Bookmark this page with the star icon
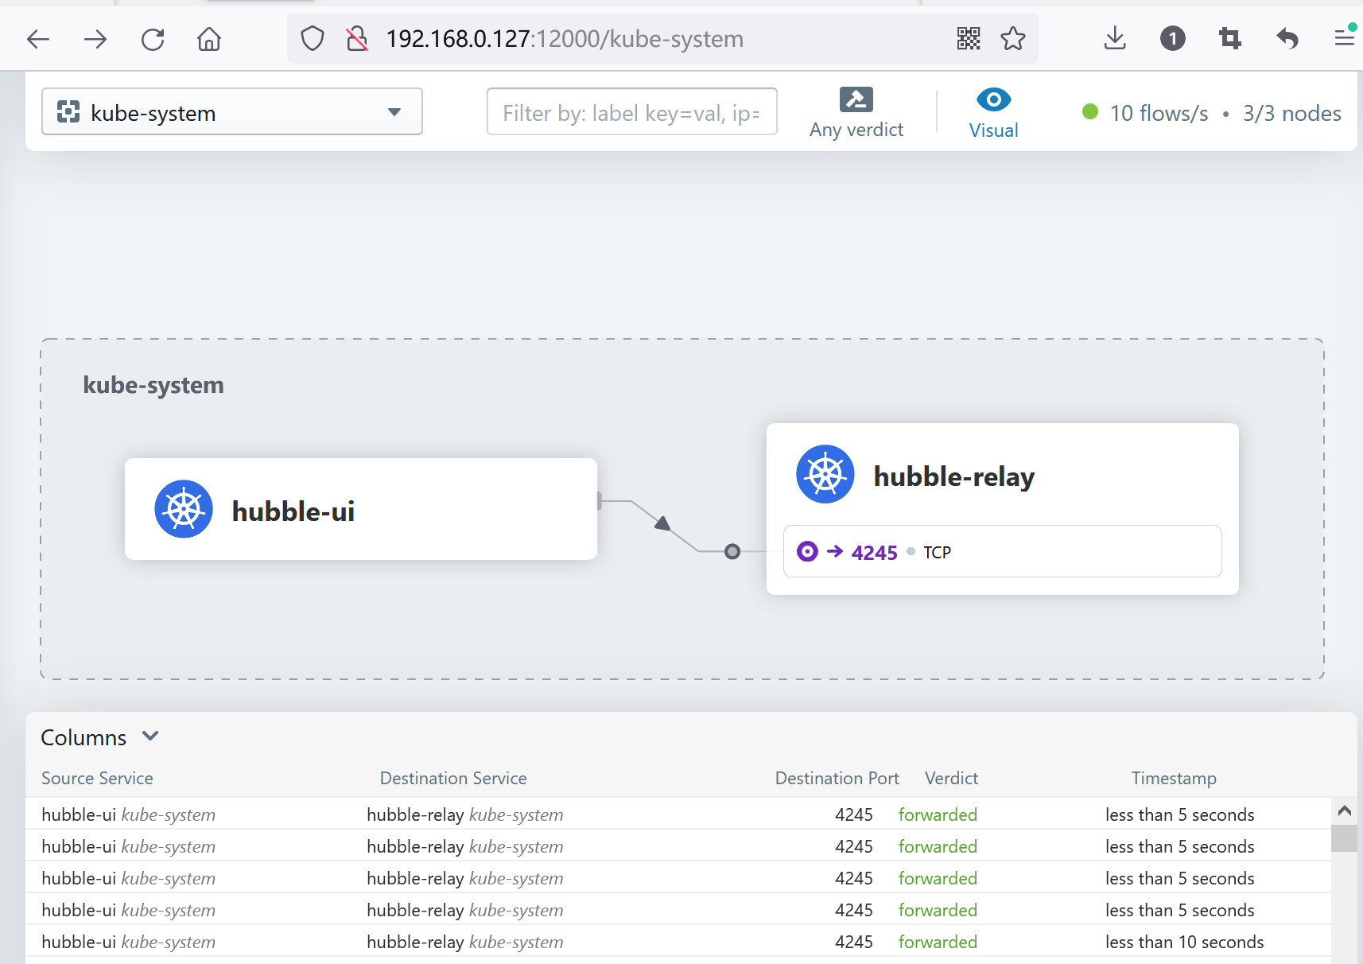Viewport: 1363px width, 964px height. [x=1013, y=38]
